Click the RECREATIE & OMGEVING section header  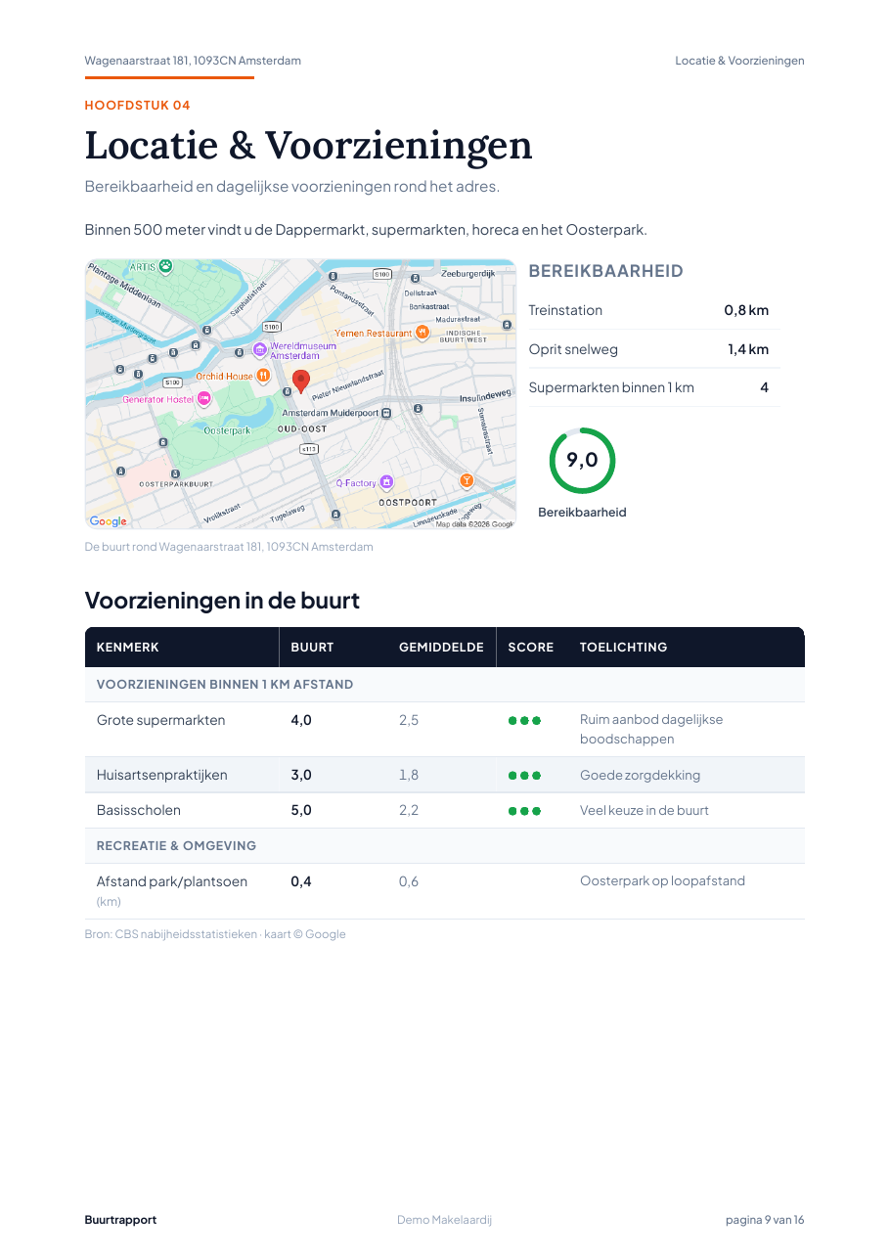[x=176, y=846]
